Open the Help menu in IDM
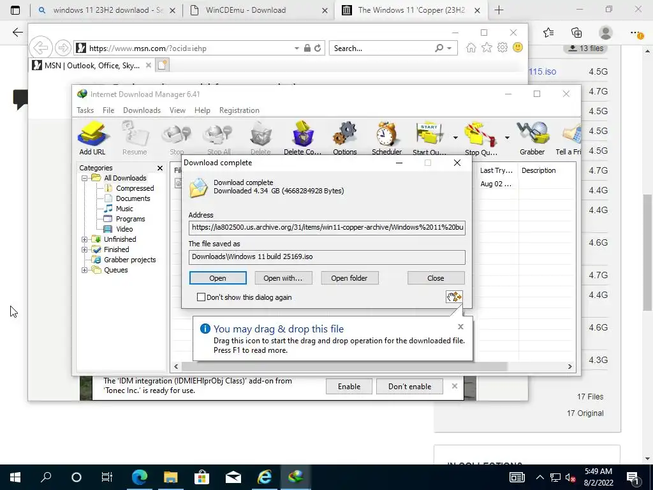 [x=202, y=110]
